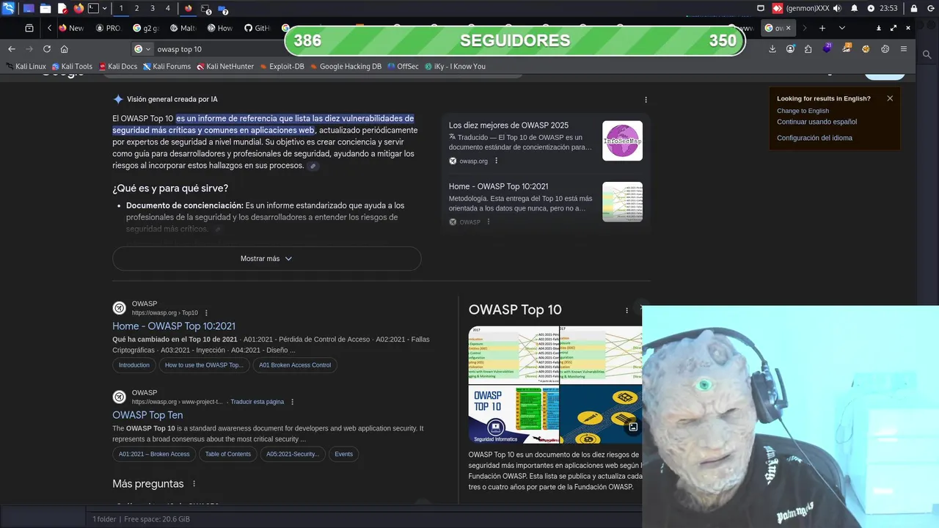Screen dimensions: 939x528
Task: Switch to workspace 2
Action: pos(136,8)
